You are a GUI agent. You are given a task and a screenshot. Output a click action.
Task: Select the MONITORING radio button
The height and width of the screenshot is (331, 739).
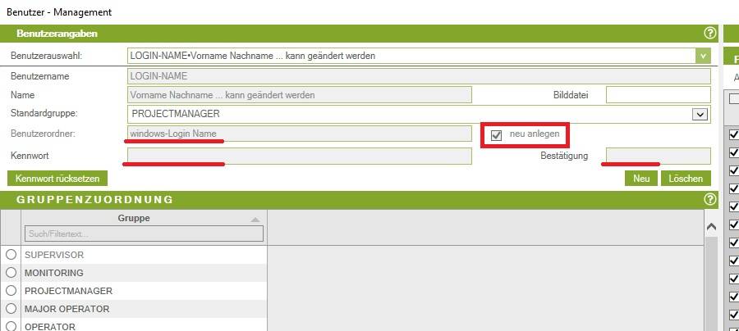point(11,273)
